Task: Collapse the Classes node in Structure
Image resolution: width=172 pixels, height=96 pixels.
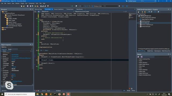Action: 2,11
